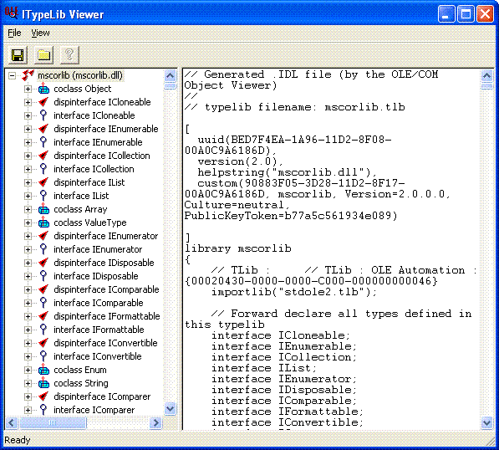Open the File menu
The height and width of the screenshot is (450, 499).
(x=14, y=33)
